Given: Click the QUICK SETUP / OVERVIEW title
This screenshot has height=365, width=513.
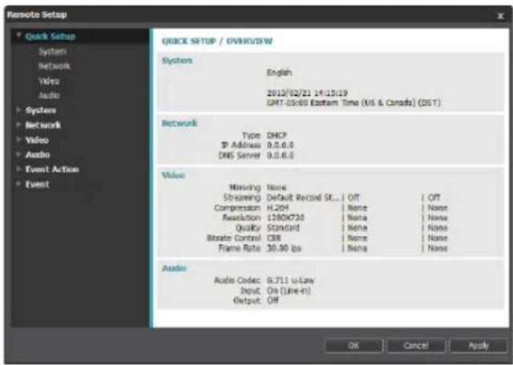Looking at the screenshot, I should pos(217,41).
